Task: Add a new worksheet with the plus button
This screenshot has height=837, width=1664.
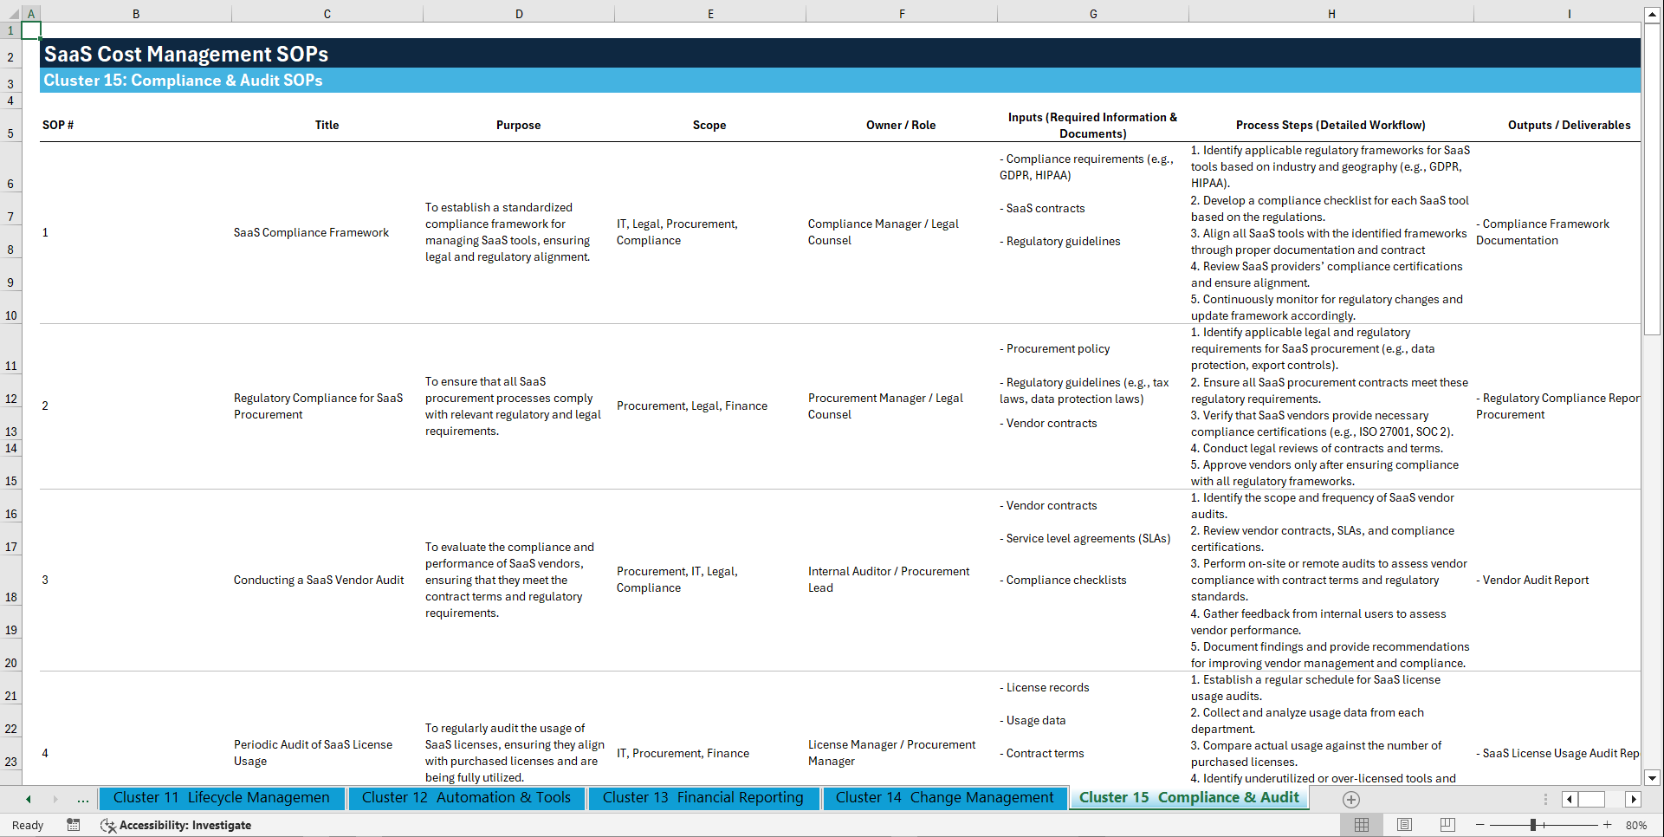Action: pos(1350,799)
